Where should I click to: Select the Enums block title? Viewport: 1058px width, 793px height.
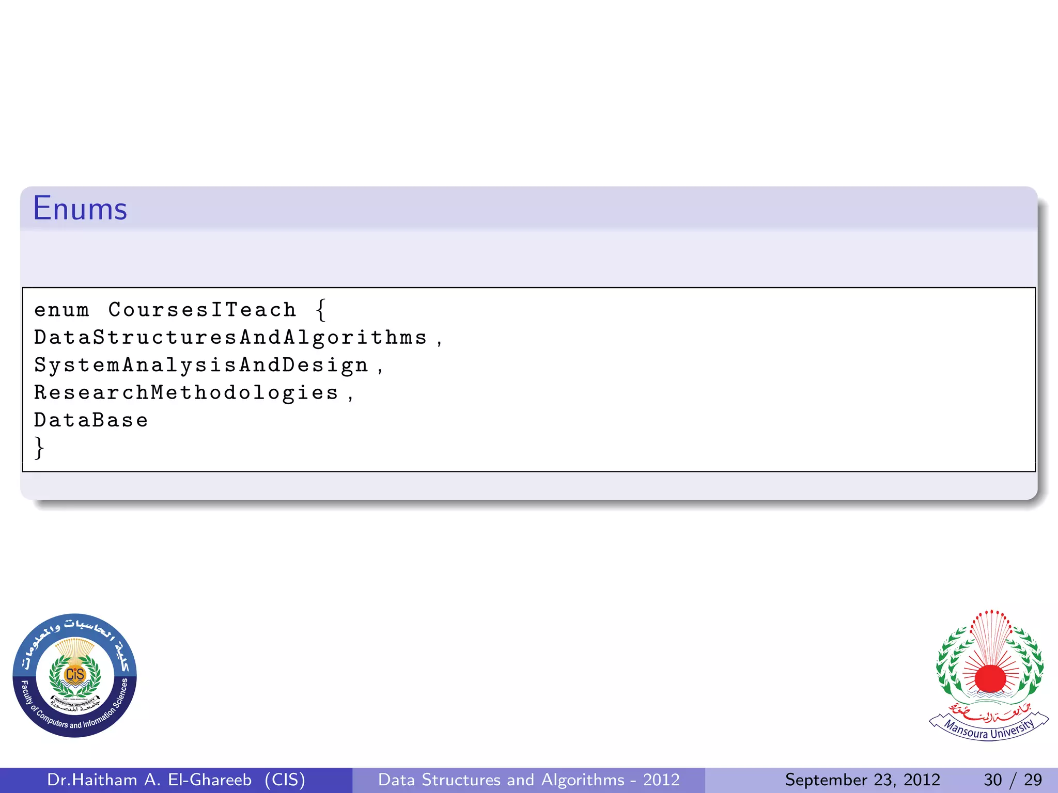pyautogui.click(x=80, y=209)
